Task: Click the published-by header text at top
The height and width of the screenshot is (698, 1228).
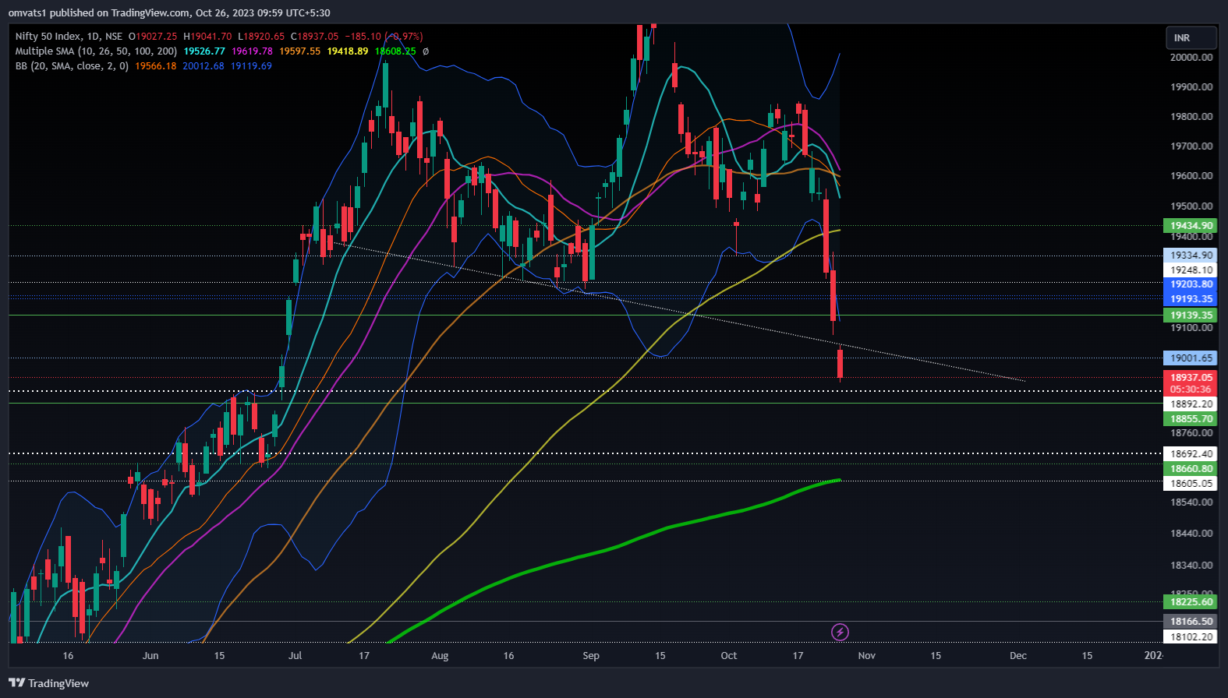Action: pos(169,13)
